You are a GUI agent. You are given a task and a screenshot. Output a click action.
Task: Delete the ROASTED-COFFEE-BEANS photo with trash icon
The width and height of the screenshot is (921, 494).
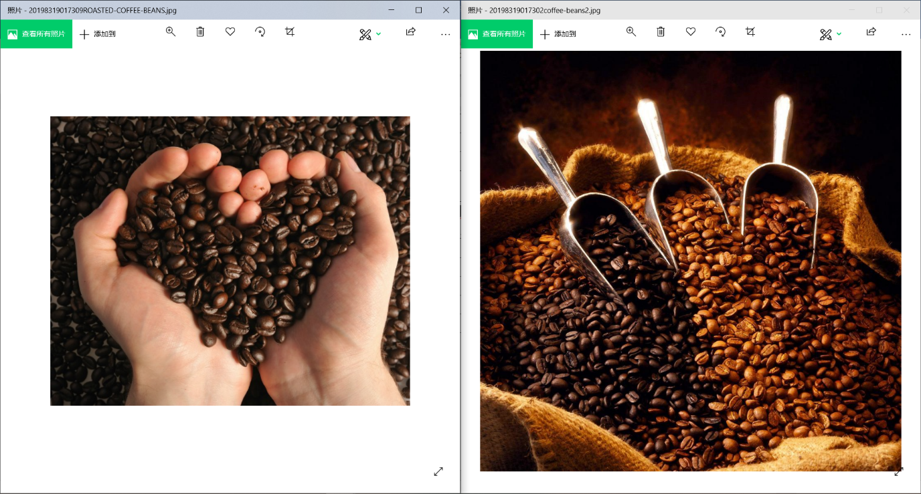click(200, 31)
